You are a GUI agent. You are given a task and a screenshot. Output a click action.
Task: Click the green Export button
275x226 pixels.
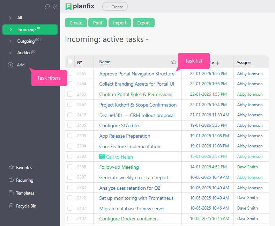(x=143, y=23)
